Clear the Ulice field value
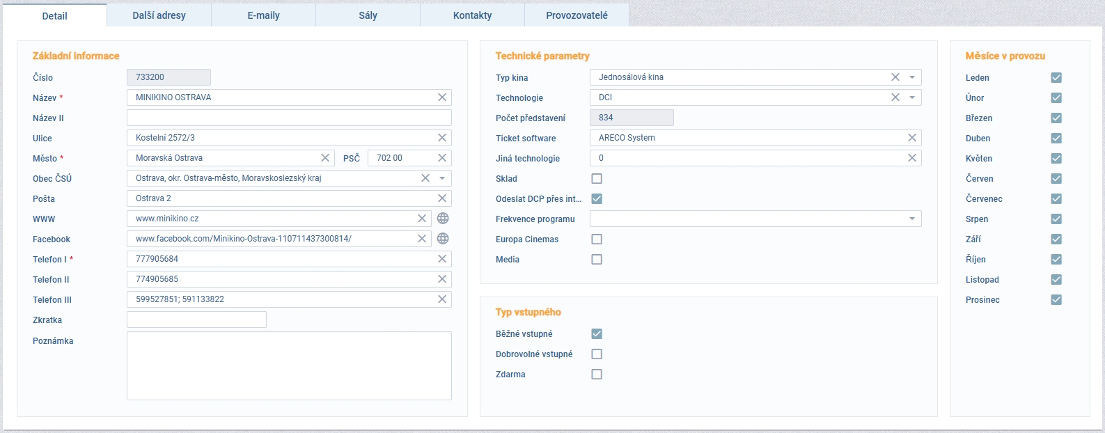1105x433 pixels. 442,138
